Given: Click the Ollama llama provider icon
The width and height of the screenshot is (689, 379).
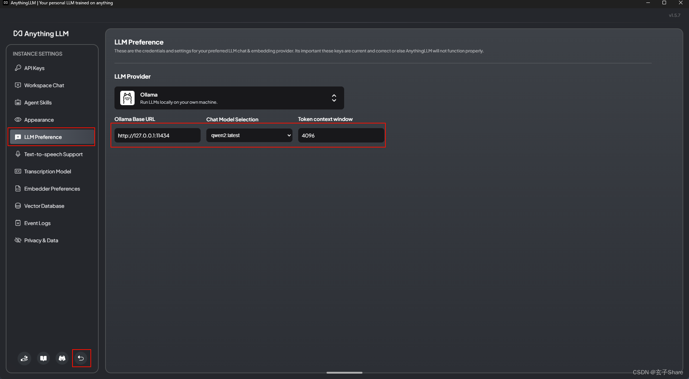Looking at the screenshot, I should point(127,98).
